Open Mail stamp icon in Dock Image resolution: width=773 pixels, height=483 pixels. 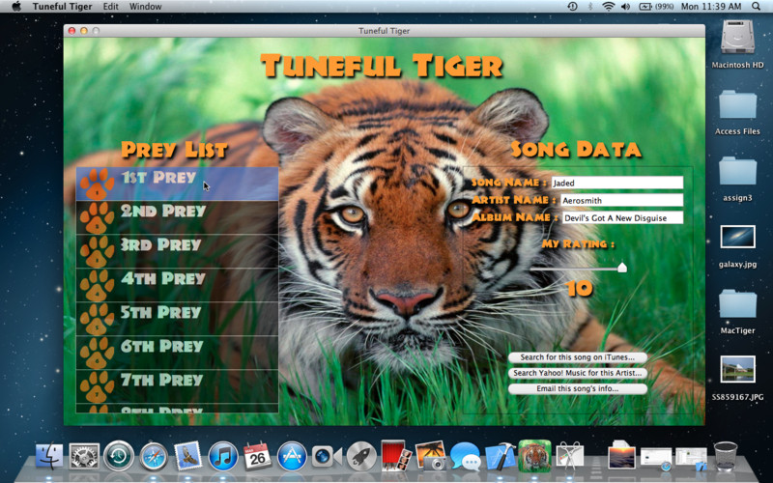[187, 455]
